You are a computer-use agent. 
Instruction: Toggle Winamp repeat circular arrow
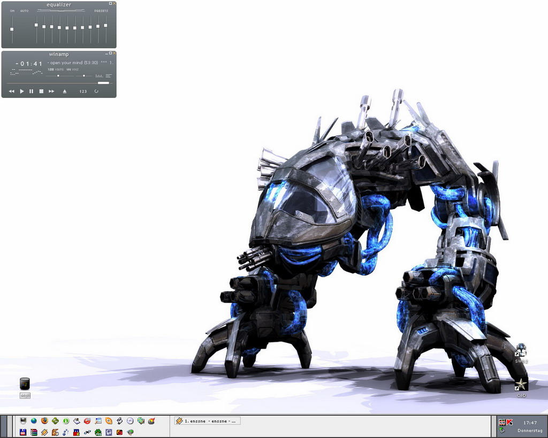(96, 91)
